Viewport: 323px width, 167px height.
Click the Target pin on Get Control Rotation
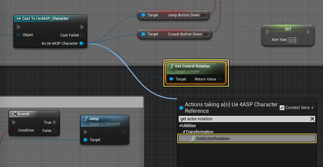tap(171, 79)
